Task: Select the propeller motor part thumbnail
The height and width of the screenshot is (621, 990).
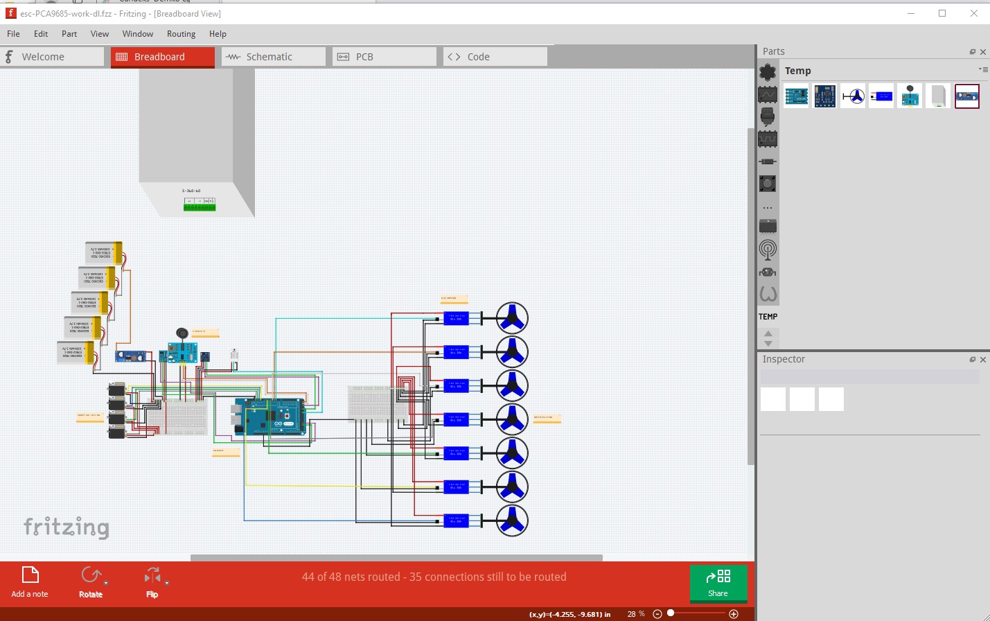Action: pos(854,96)
